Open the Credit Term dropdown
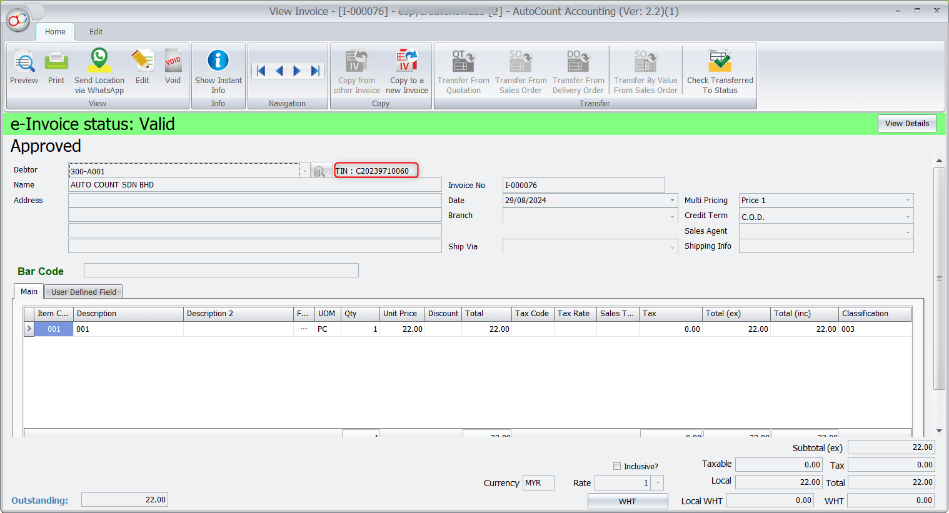This screenshot has height=513, width=949. pos(908,217)
